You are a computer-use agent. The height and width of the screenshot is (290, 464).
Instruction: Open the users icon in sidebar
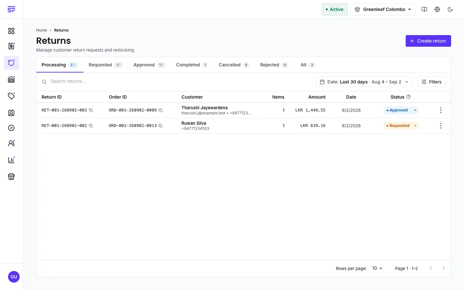coord(11,143)
